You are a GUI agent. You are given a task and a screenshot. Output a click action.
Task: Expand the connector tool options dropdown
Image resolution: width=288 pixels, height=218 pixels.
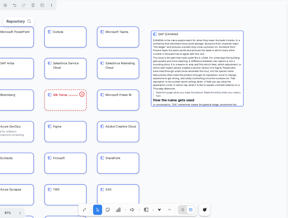[91, 210]
